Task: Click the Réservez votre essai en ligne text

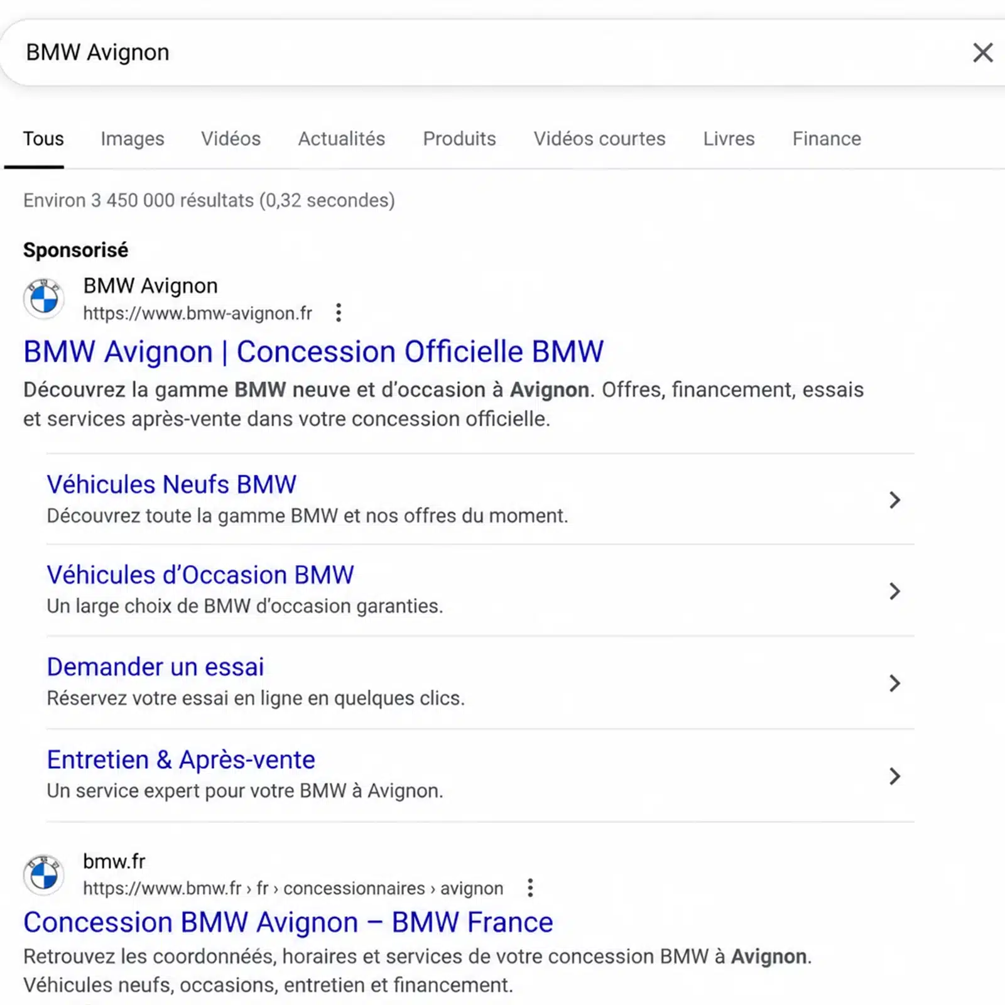Action: [256, 698]
